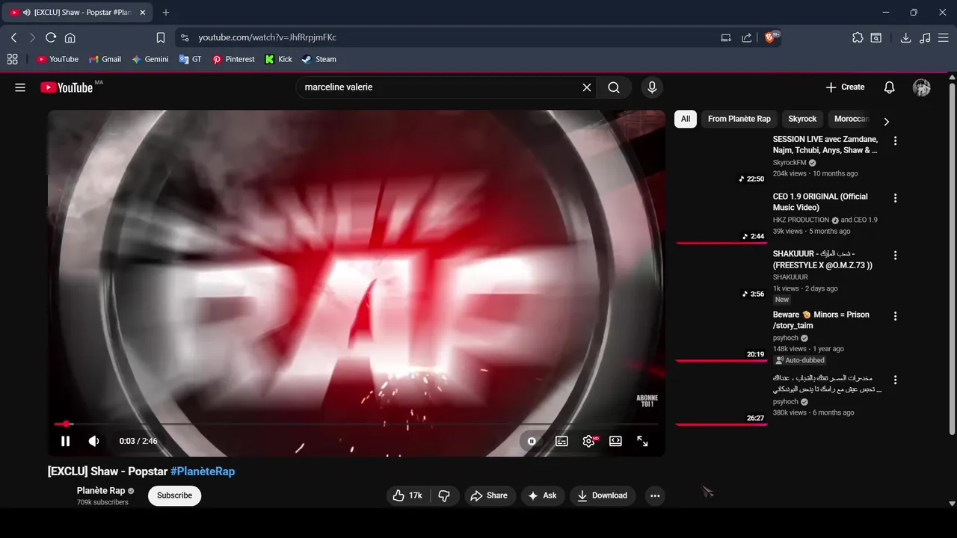Open the Planète Rap channel name
Viewport: 957px width, 538px height.
(x=101, y=490)
